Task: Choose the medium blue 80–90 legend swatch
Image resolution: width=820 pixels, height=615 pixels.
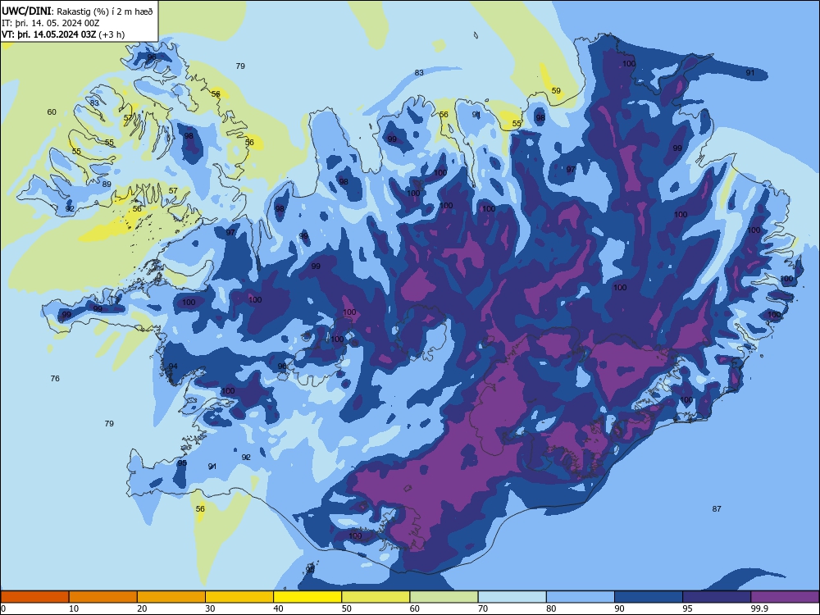Action: tap(580, 597)
